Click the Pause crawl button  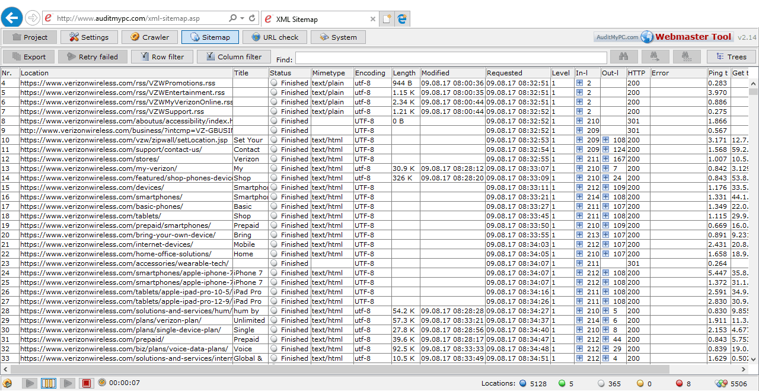tap(48, 383)
